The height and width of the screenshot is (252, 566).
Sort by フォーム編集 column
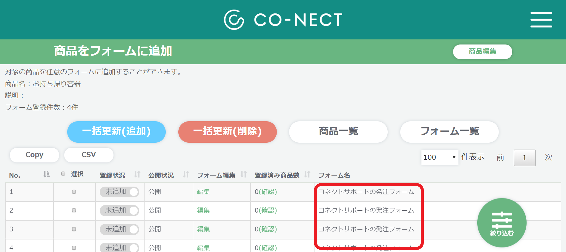pyautogui.click(x=243, y=174)
